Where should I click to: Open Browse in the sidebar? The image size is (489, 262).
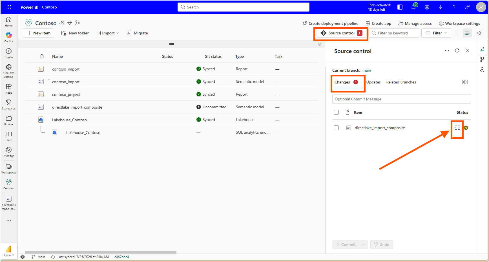pos(9,120)
